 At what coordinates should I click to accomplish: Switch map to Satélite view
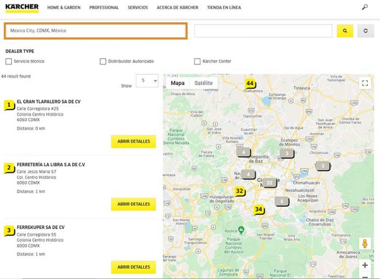click(x=203, y=83)
